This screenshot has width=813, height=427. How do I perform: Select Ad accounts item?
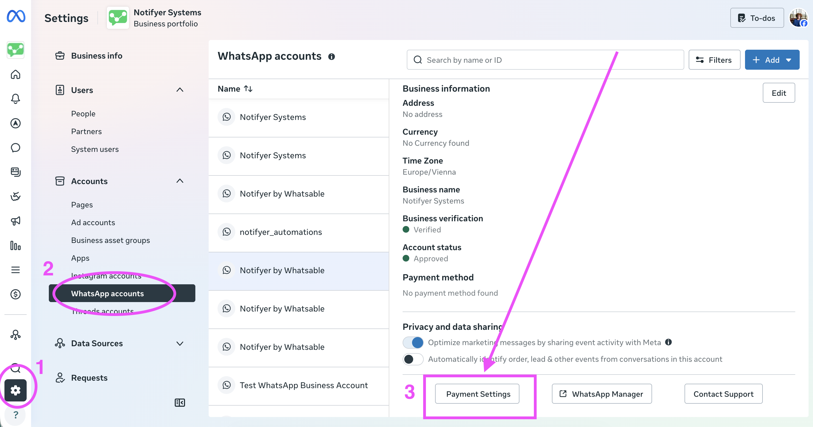[x=93, y=222]
